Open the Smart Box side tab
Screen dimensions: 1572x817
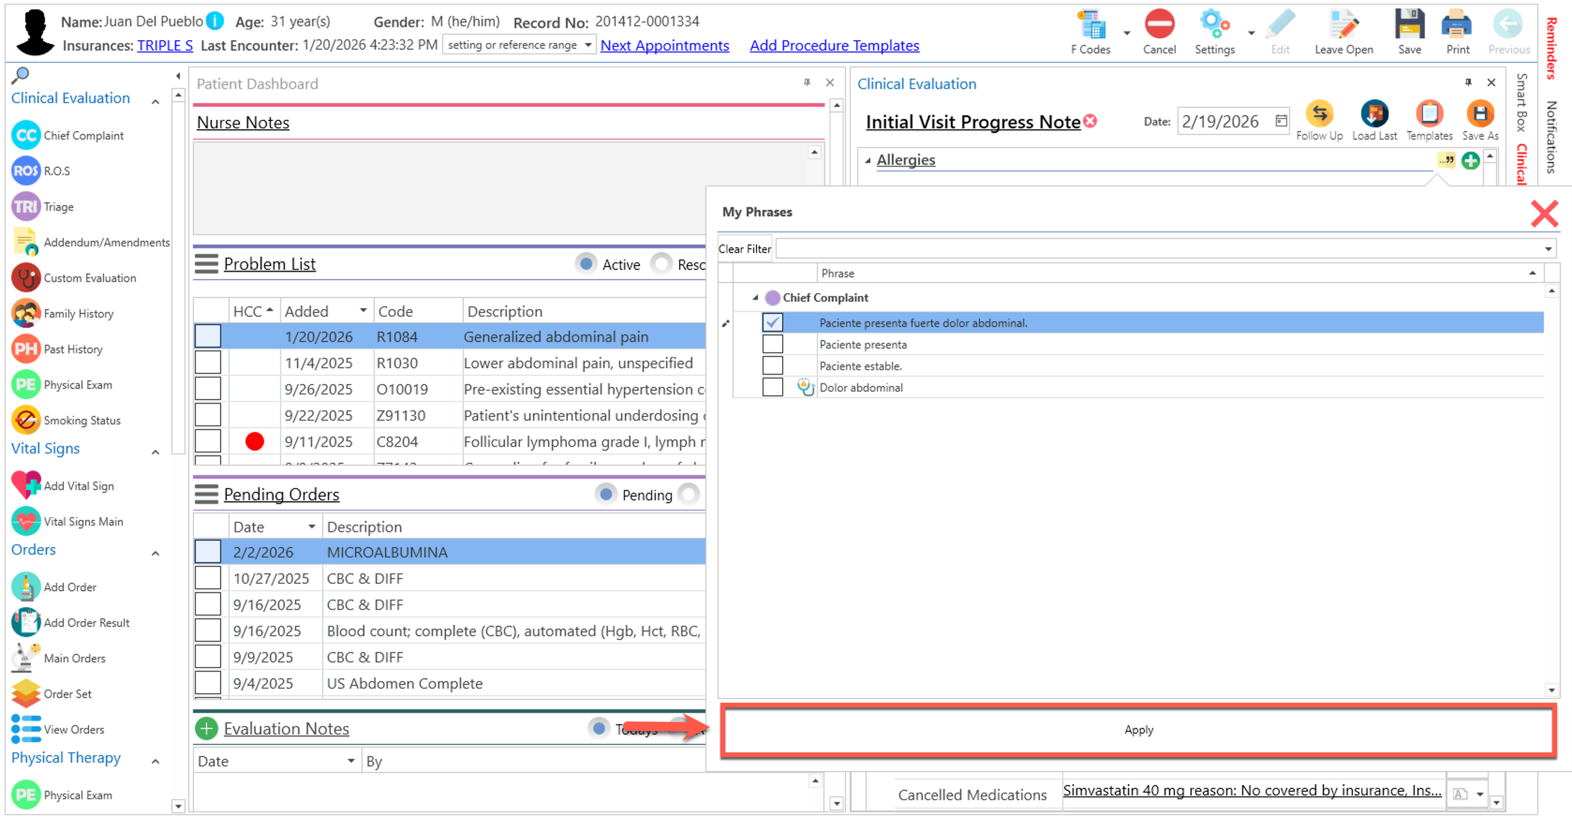(1521, 103)
